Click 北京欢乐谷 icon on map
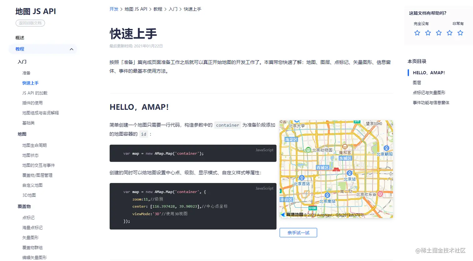 [380, 194]
